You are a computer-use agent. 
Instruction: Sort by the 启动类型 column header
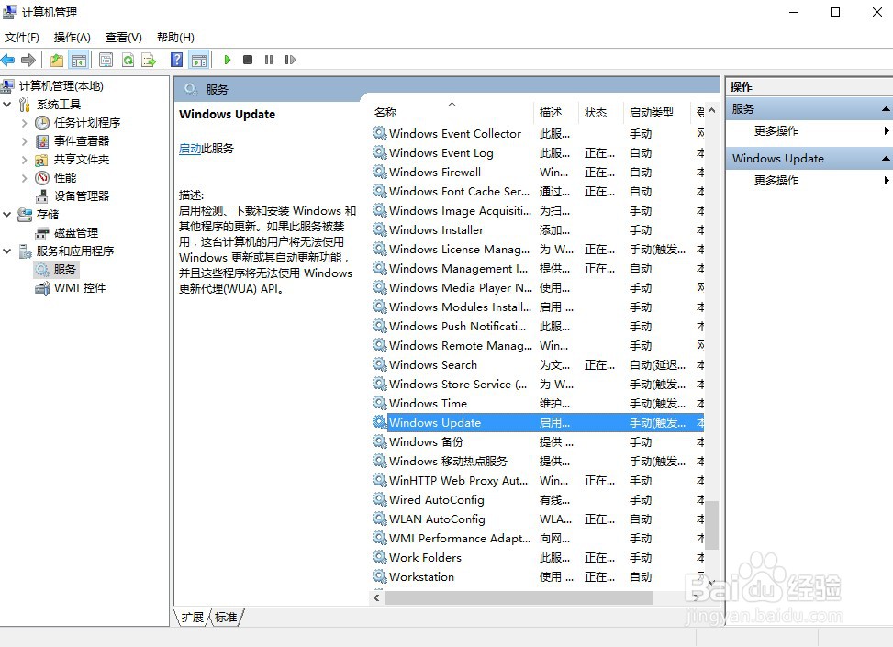[x=656, y=112]
